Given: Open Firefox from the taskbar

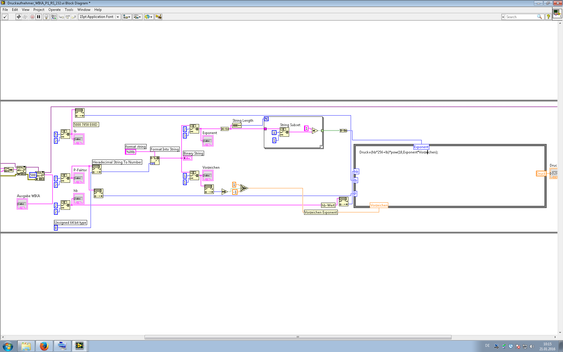Looking at the screenshot, I should click(x=44, y=346).
